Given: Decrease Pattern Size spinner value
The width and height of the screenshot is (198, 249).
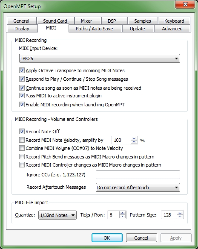Looking at the screenshot, I should (x=180, y=217).
